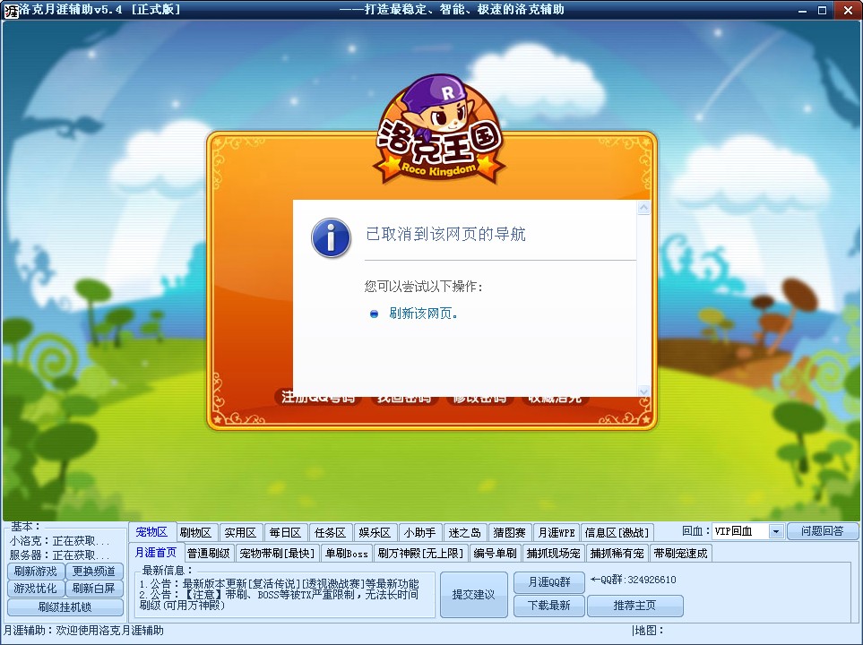Open the 编号单刷 sub-tab
The width and height of the screenshot is (863, 645).
[x=495, y=553]
